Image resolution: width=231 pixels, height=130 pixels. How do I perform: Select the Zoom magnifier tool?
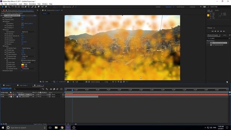9,7
